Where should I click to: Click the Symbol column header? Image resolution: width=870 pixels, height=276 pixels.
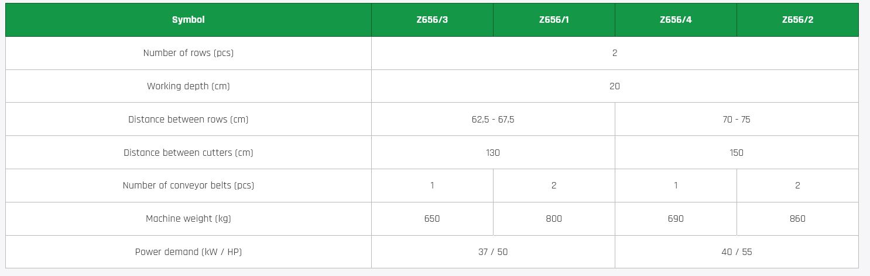188,20
